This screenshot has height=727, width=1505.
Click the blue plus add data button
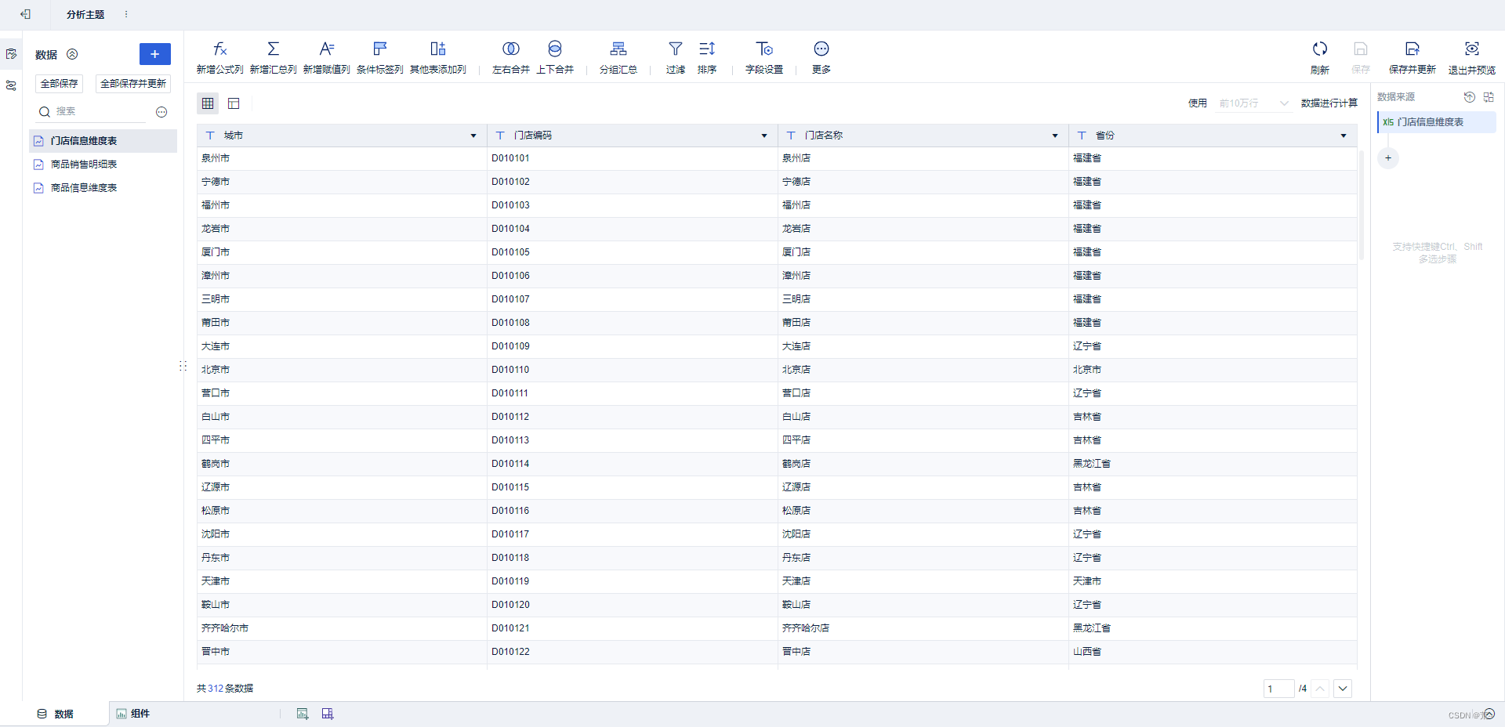point(155,54)
